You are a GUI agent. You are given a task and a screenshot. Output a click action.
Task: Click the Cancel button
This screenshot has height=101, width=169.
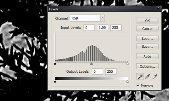[147, 29]
